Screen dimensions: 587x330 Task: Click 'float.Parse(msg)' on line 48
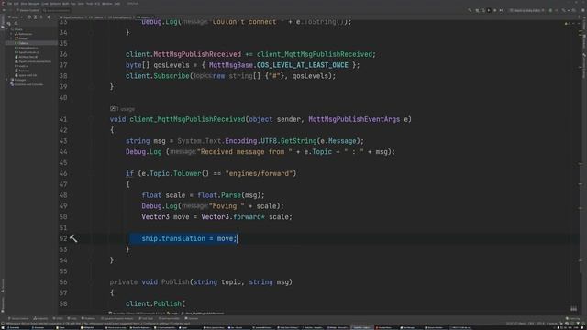tap(230, 195)
